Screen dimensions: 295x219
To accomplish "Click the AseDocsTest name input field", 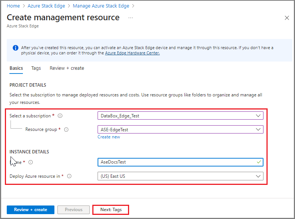I will point(181,162).
